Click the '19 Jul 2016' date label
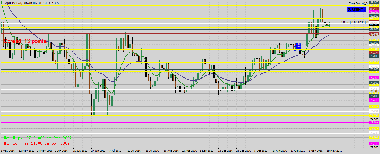Screen dimensions: 380x154 [x=135, y=151]
